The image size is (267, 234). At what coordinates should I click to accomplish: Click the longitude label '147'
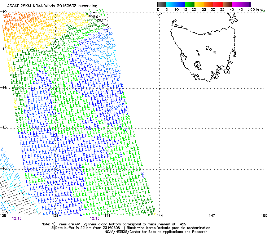(212, 216)
